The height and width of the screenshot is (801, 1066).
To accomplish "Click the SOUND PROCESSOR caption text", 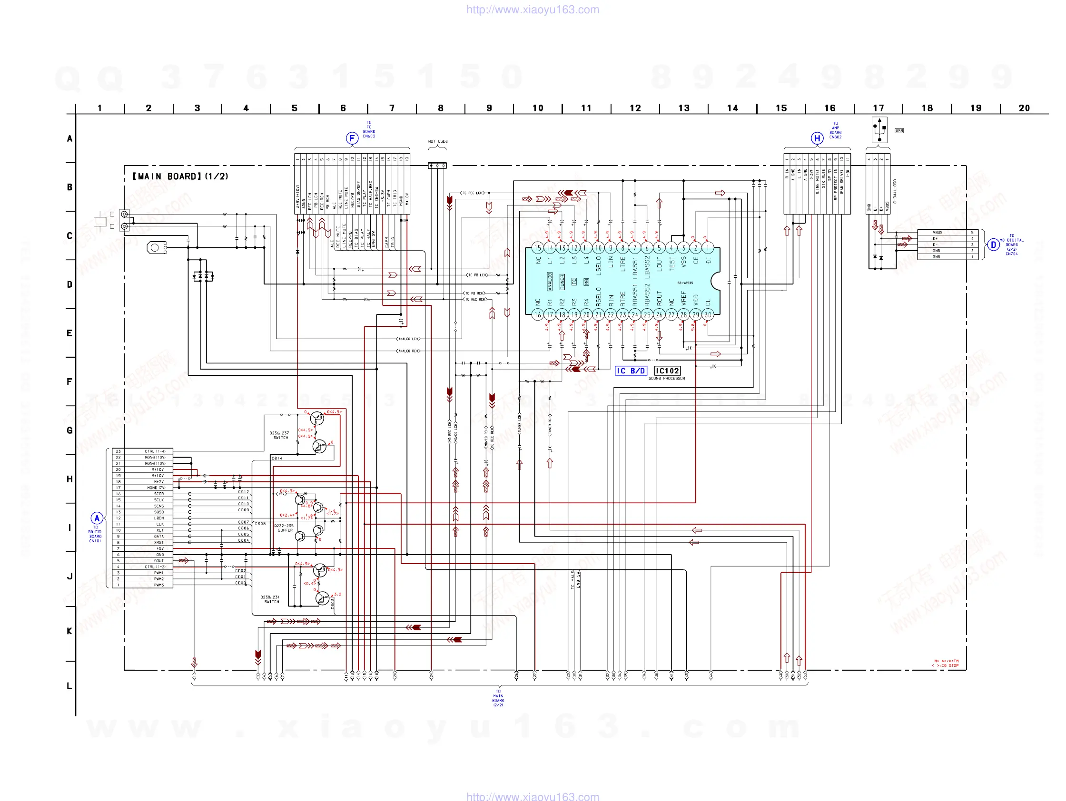I will coord(667,378).
